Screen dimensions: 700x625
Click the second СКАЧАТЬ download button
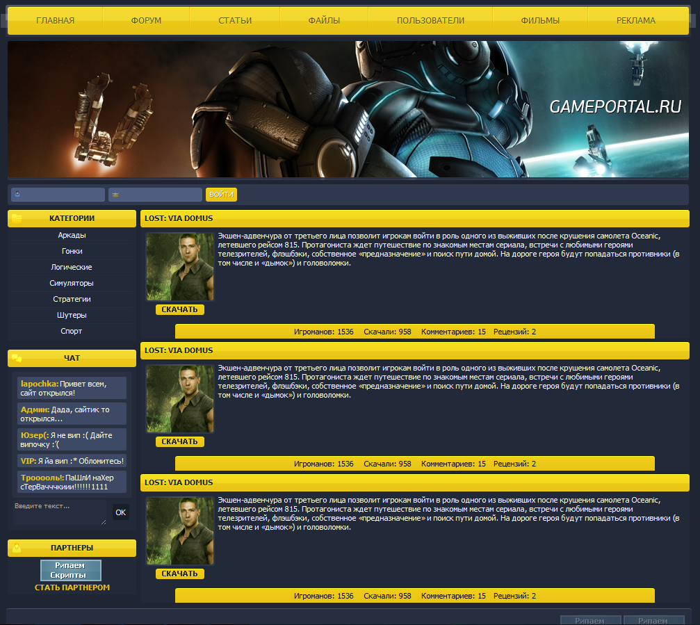point(180,441)
